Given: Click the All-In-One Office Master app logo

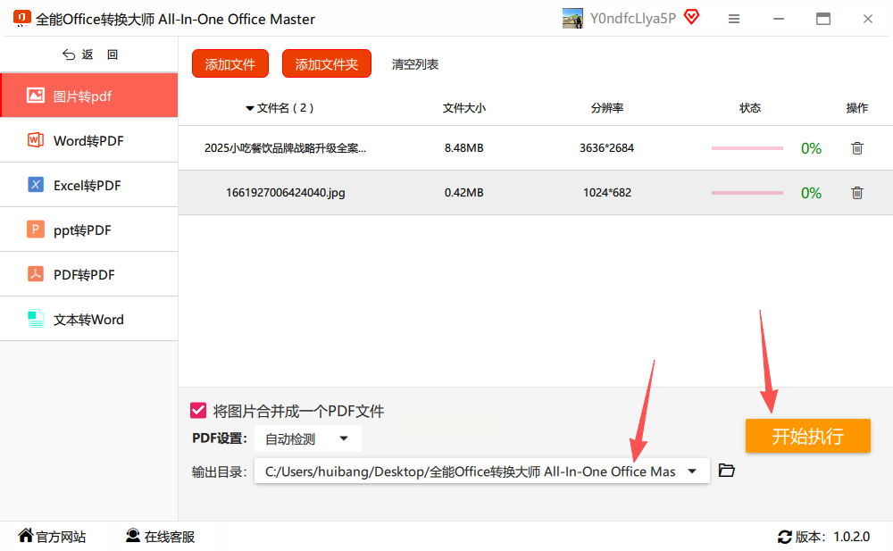Looking at the screenshot, I should pyautogui.click(x=21, y=18).
